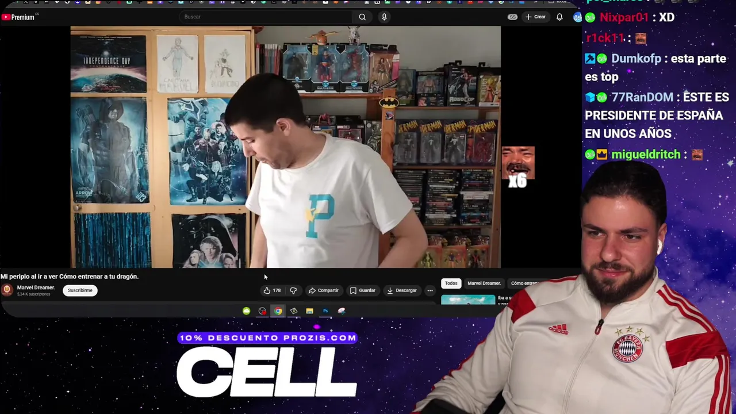736x414 pixels.
Task: Click the Crear button
Action: [535, 17]
